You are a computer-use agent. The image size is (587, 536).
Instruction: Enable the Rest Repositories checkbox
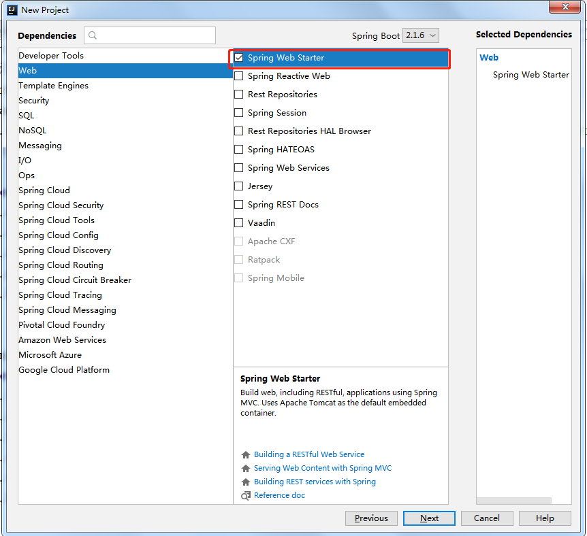click(x=238, y=95)
